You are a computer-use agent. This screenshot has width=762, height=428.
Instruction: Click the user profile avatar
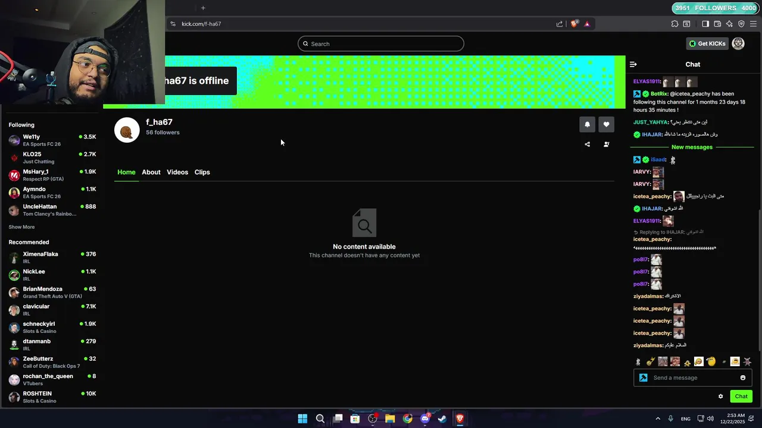click(x=738, y=43)
